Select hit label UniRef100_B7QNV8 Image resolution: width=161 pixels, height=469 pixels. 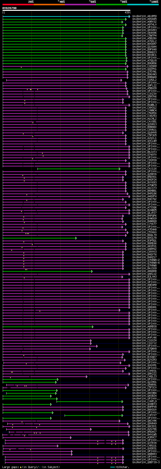144,349
